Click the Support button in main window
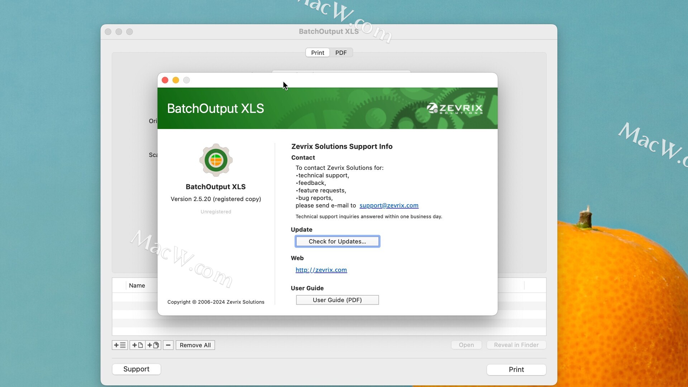This screenshot has width=688, height=387. pyautogui.click(x=137, y=369)
